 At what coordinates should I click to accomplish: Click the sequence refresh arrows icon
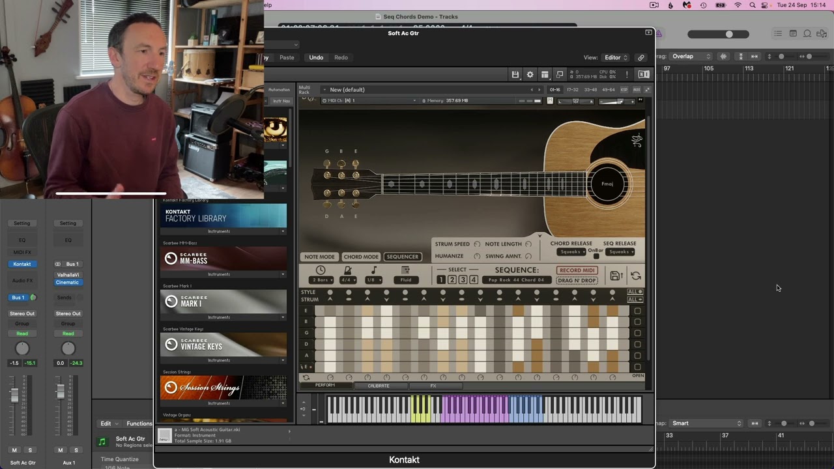(636, 276)
